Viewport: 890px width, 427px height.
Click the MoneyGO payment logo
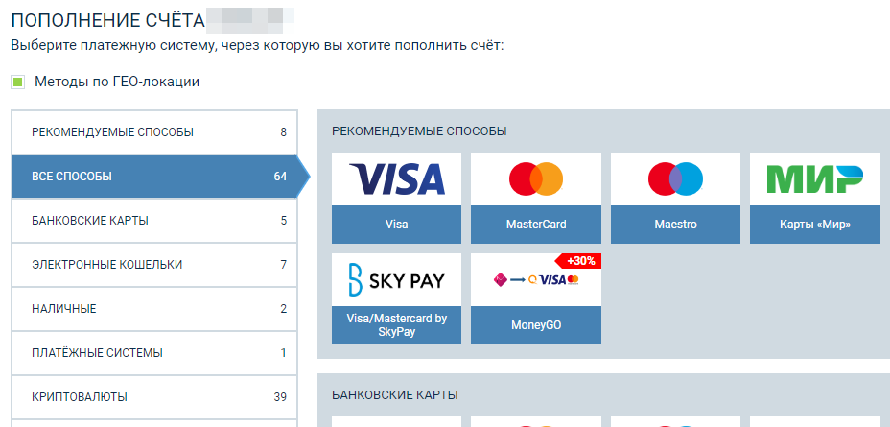click(535, 280)
